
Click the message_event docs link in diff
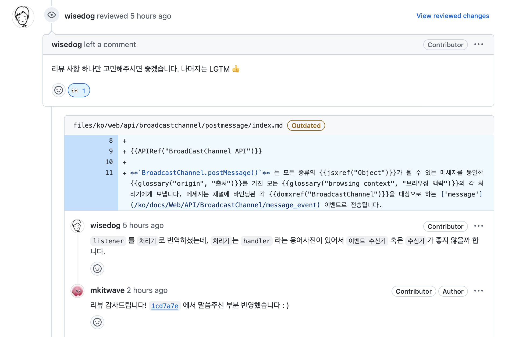point(225,205)
